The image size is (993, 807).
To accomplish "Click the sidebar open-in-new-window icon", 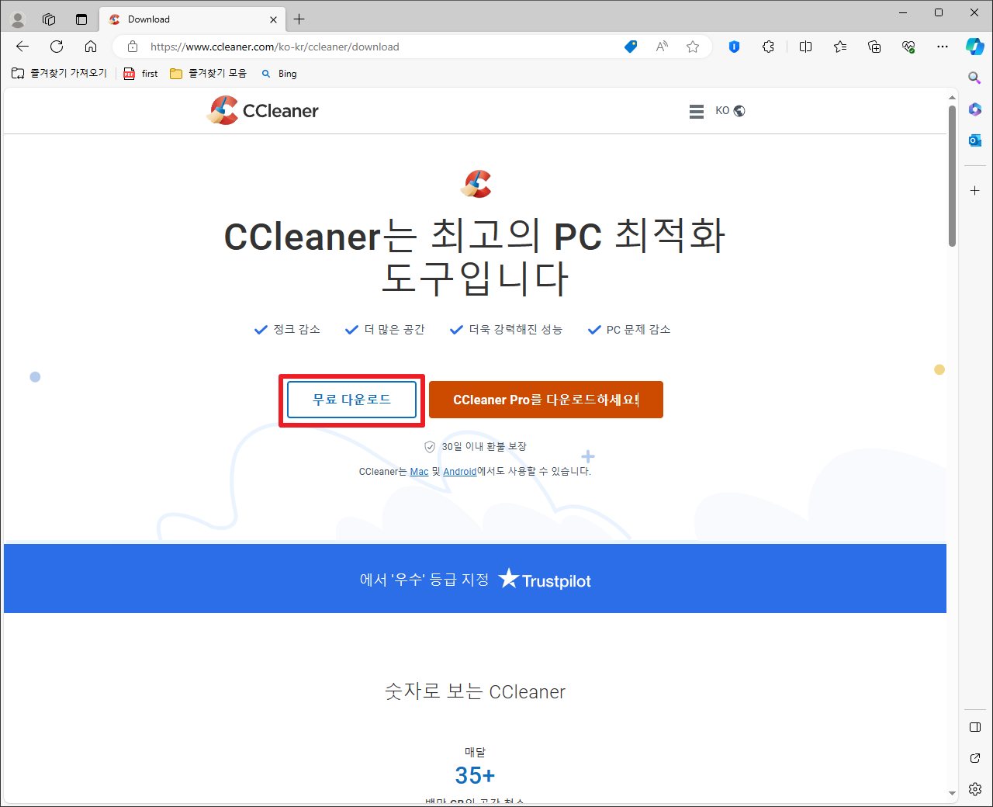I will coord(975,758).
